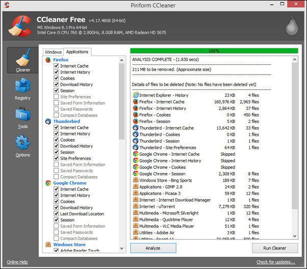307x269 pixels.
Task: Uncheck Chrome Last Download Location checkbox
Action: click(56, 213)
